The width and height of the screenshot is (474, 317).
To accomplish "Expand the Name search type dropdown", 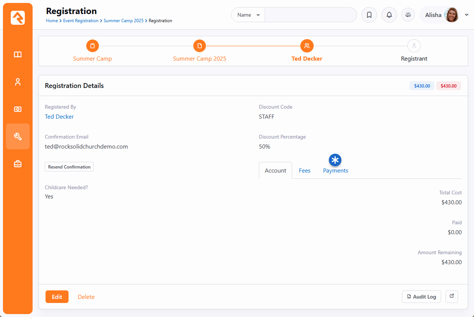I will click(248, 15).
